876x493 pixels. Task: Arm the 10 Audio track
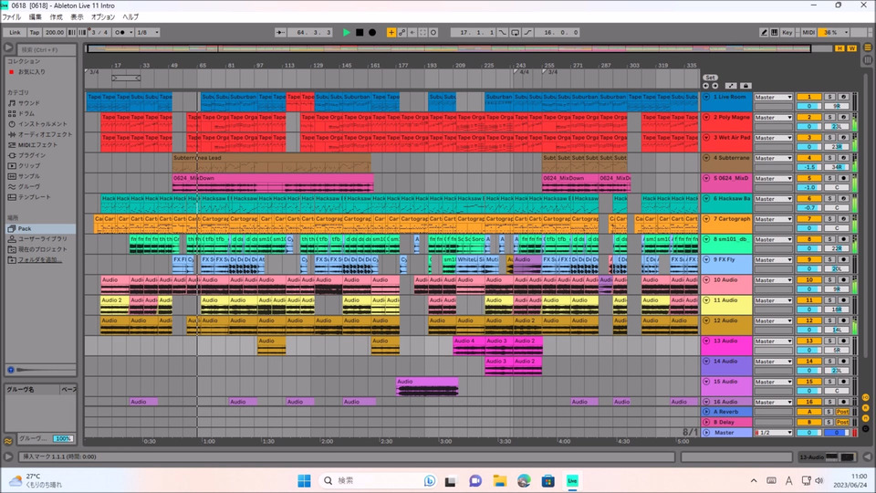(843, 280)
